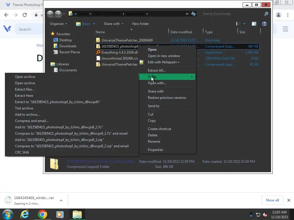Image resolution: width=294 pixels, height=220 pixels.
Task: Click the Chrome reload button
Action: point(25,15)
